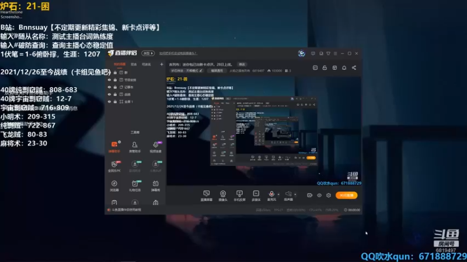Toggle visibility of the 记事本 source
Image resolution: width=467 pixels, height=262 pixels.
(x=109, y=87)
